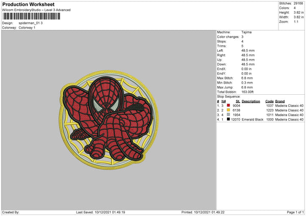306x216 pixels.
Task: Select the Emerald Black description text
Action: pos(252,119)
